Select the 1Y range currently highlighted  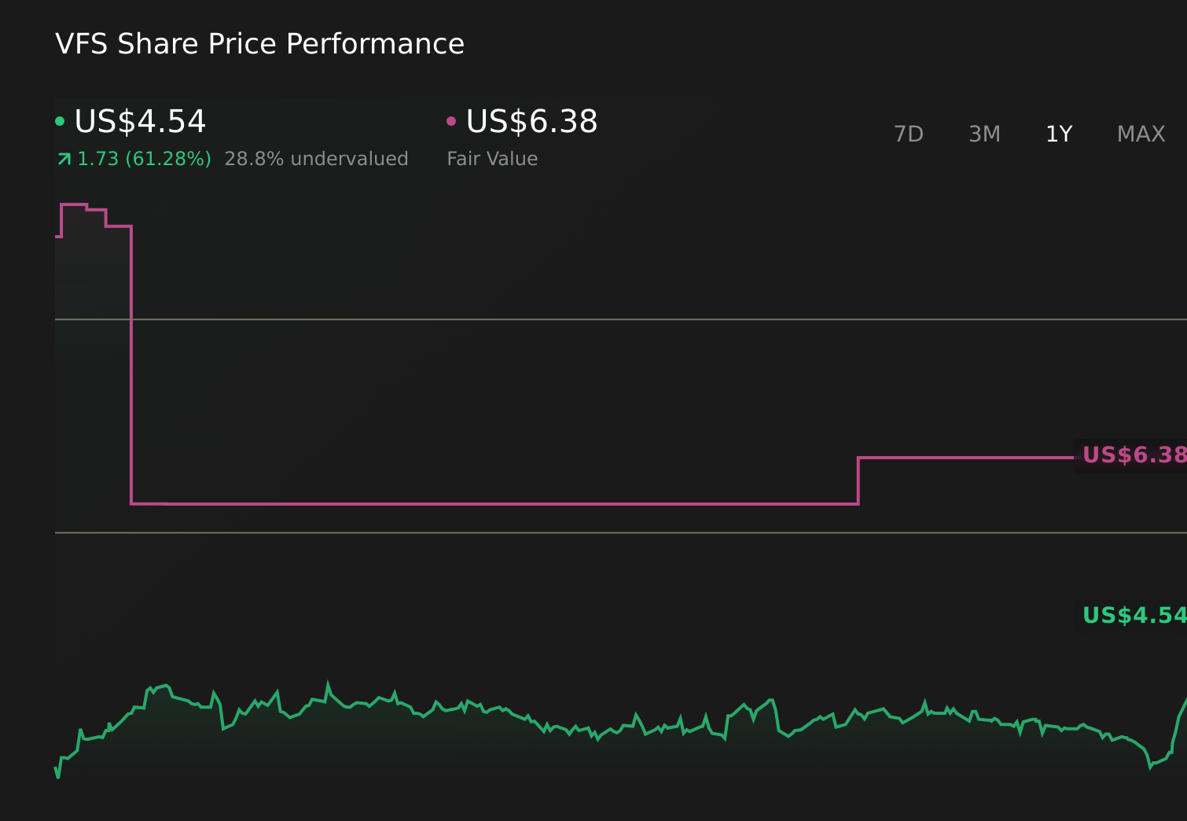point(1059,134)
